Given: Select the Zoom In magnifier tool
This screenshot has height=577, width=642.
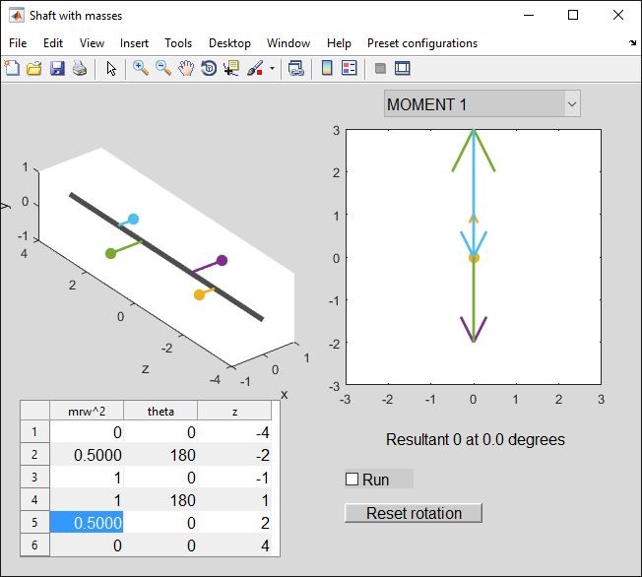Looking at the screenshot, I should coord(141,68).
